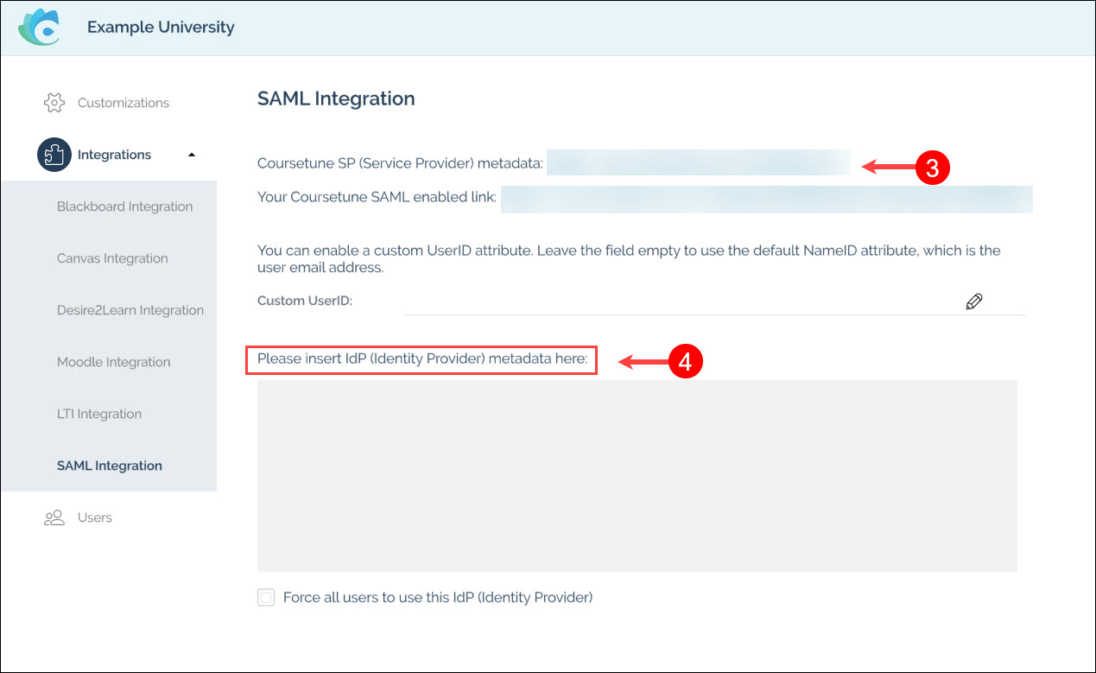The width and height of the screenshot is (1096, 673).
Task: Click the pencil icon to edit Custom UserID
Action: [974, 302]
